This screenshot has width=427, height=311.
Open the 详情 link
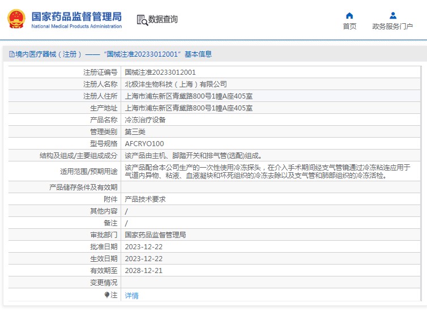(131, 296)
